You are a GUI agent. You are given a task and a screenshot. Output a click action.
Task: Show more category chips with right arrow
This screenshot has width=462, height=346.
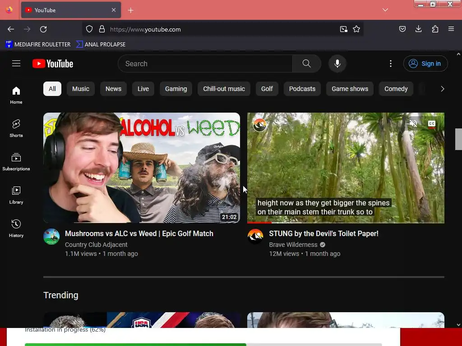point(442,89)
